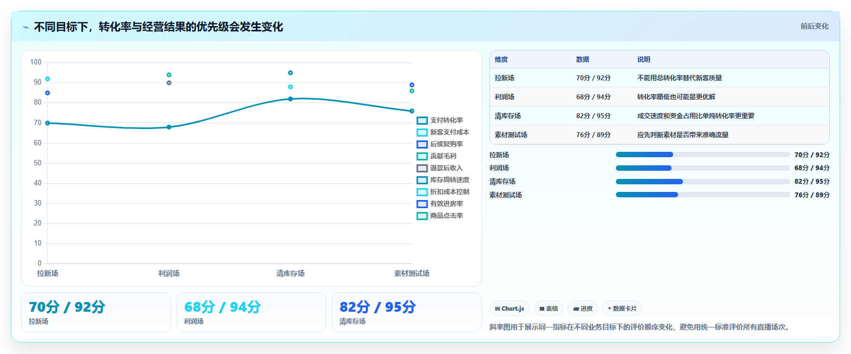Screen dimensions: 851x354
Task: Toggle the 折扣成本控制 legend item
Action: [443, 192]
